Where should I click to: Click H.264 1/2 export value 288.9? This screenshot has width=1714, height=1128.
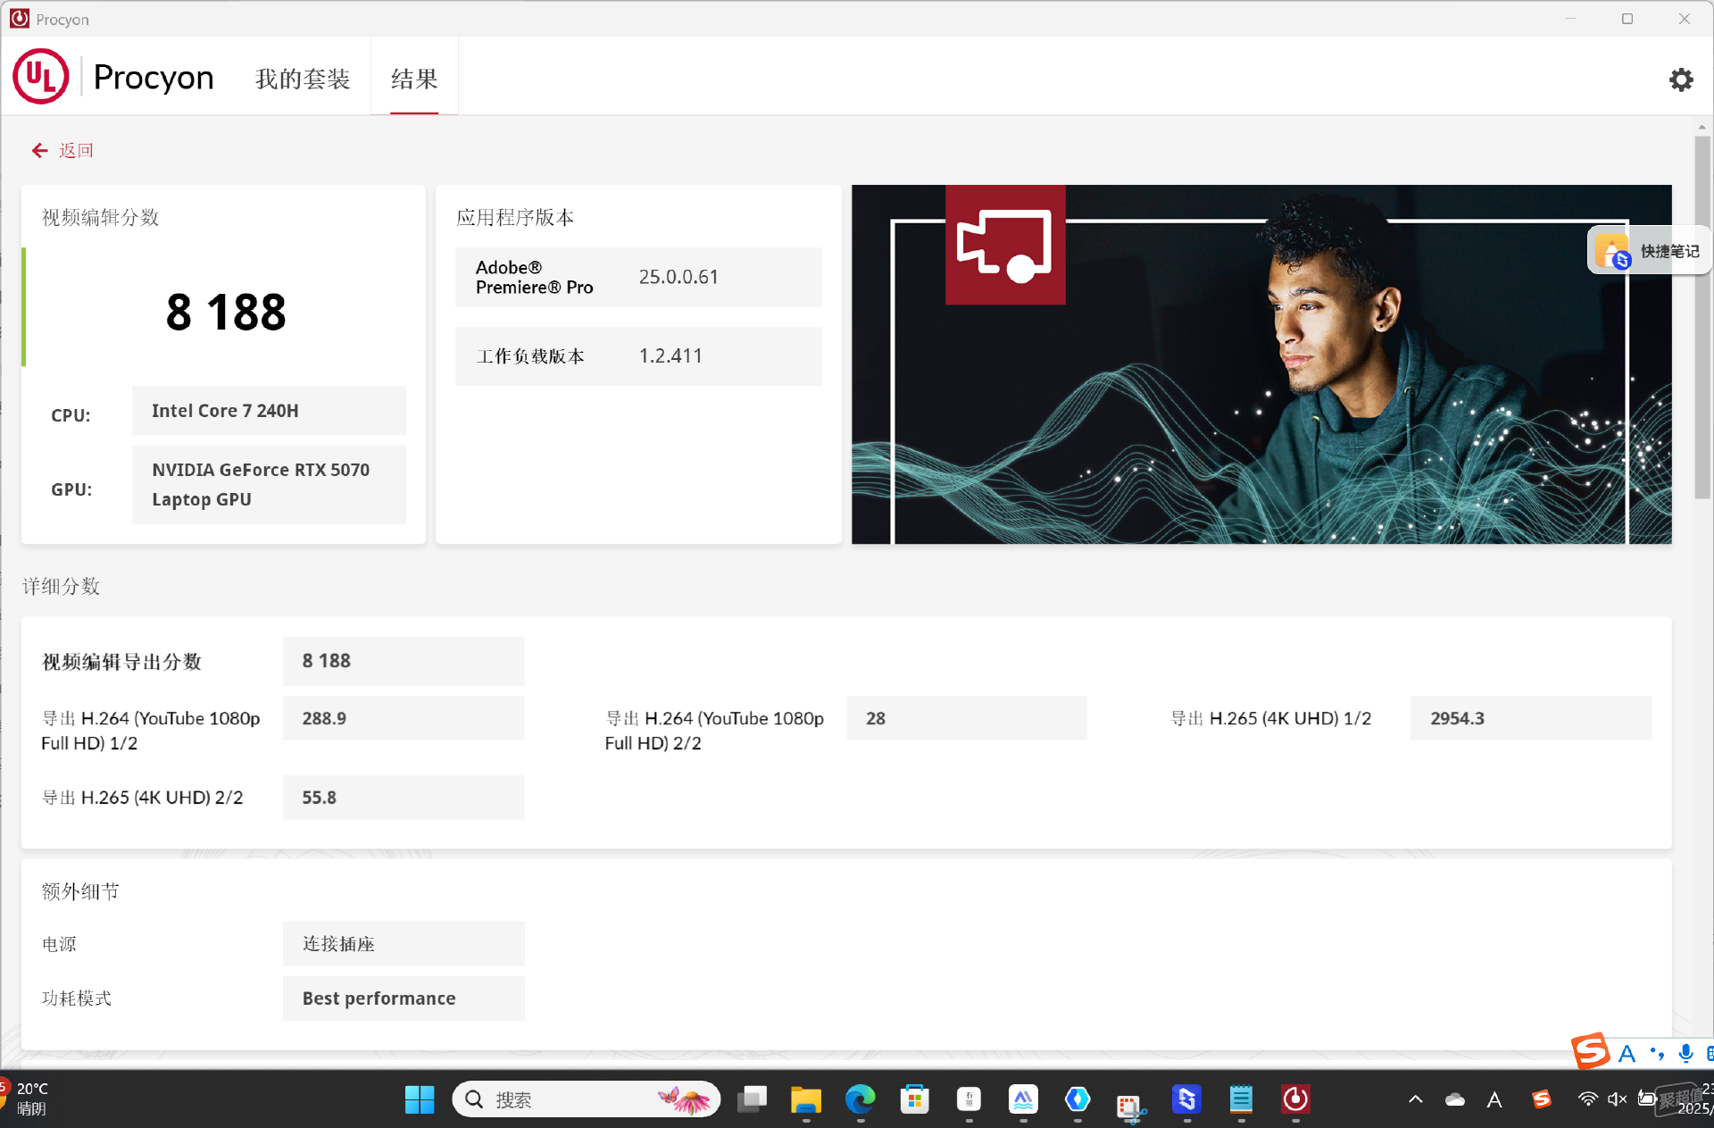(x=404, y=718)
